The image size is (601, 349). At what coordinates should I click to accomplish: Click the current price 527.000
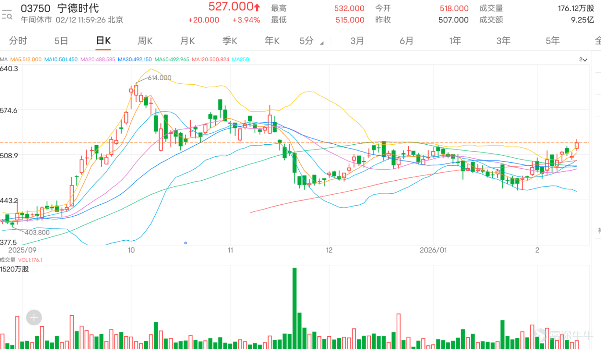pos(231,7)
